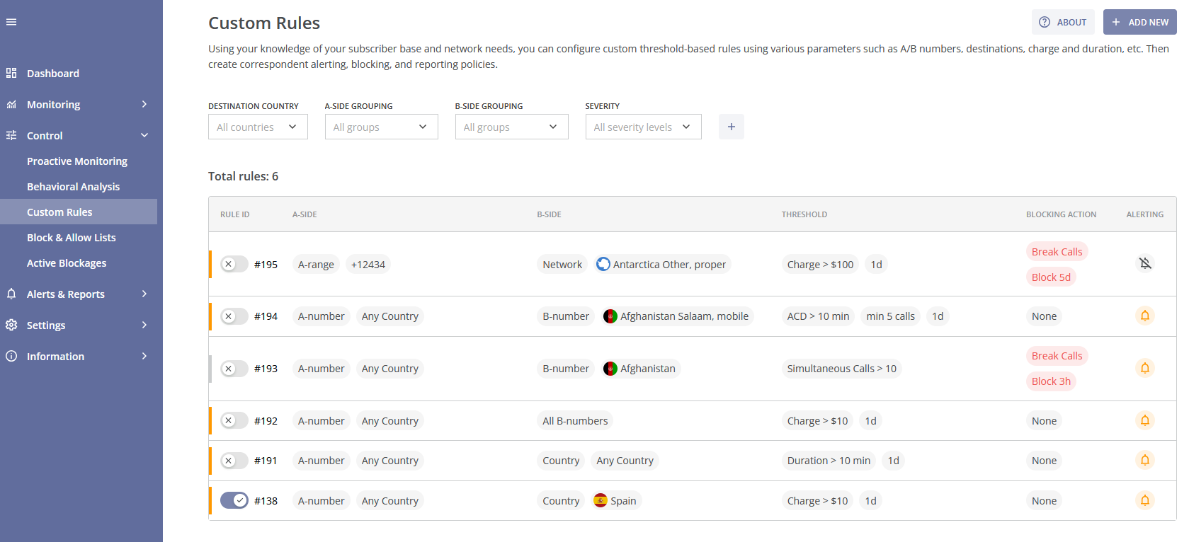This screenshot has height=542, width=1189.
Task: Click the alert bell icon for rule #193
Action: click(x=1144, y=368)
